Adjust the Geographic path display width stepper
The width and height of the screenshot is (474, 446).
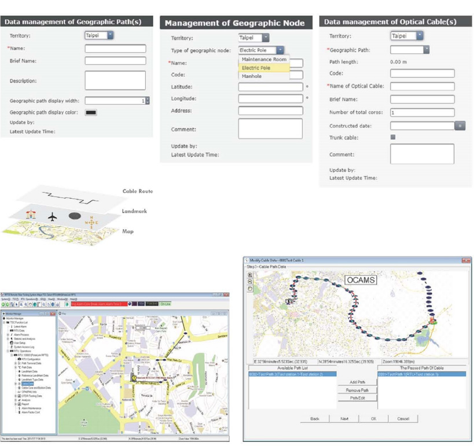[x=148, y=101]
